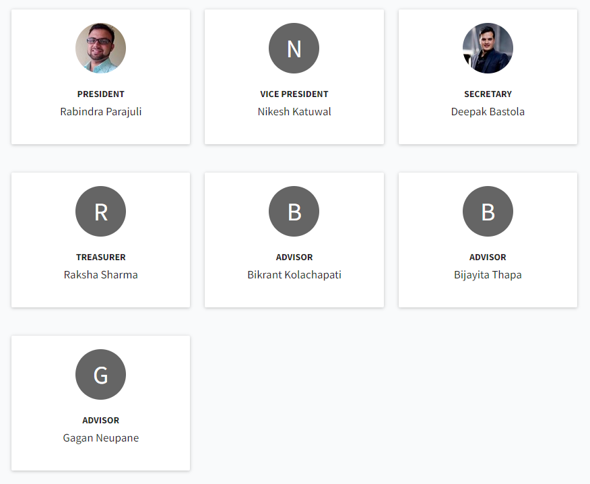590x484 pixels.
Task: Open Deepak Bastola's name
Action: [488, 111]
